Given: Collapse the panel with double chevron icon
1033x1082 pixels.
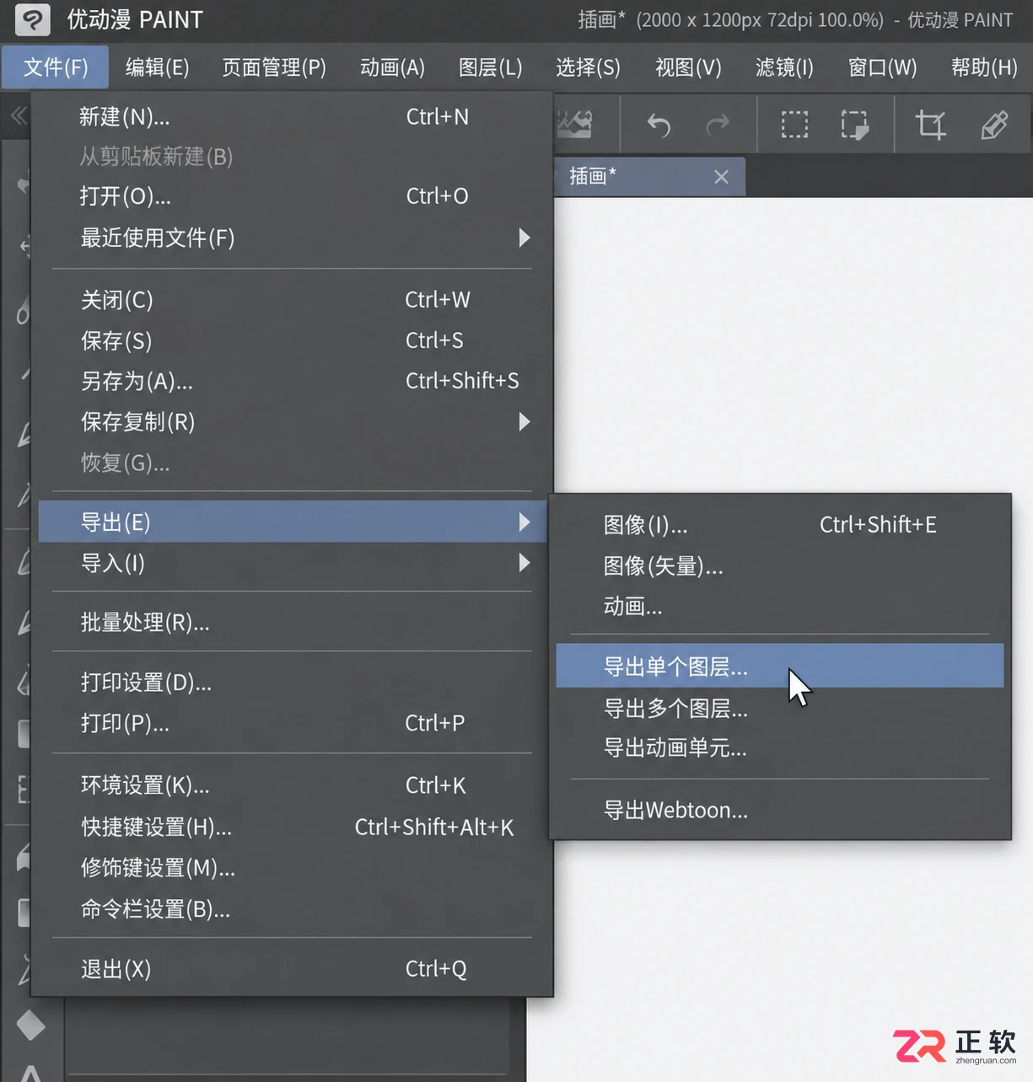Looking at the screenshot, I should tap(18, 115).
